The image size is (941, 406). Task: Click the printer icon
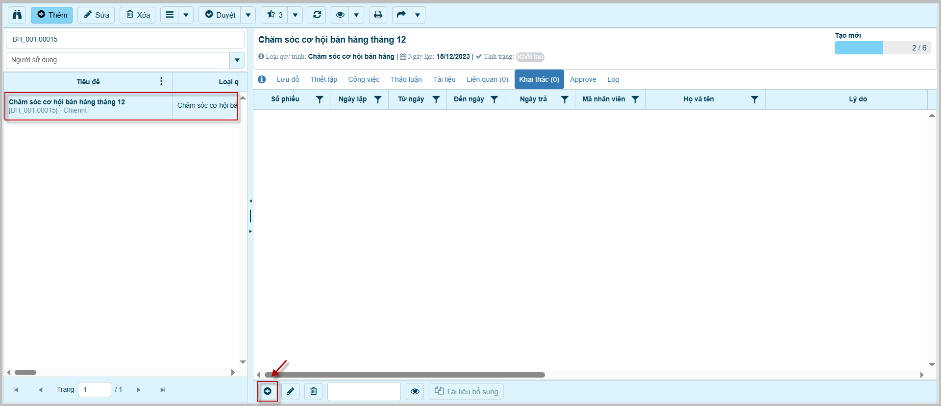pyautogui.click(x=378, y=15)
